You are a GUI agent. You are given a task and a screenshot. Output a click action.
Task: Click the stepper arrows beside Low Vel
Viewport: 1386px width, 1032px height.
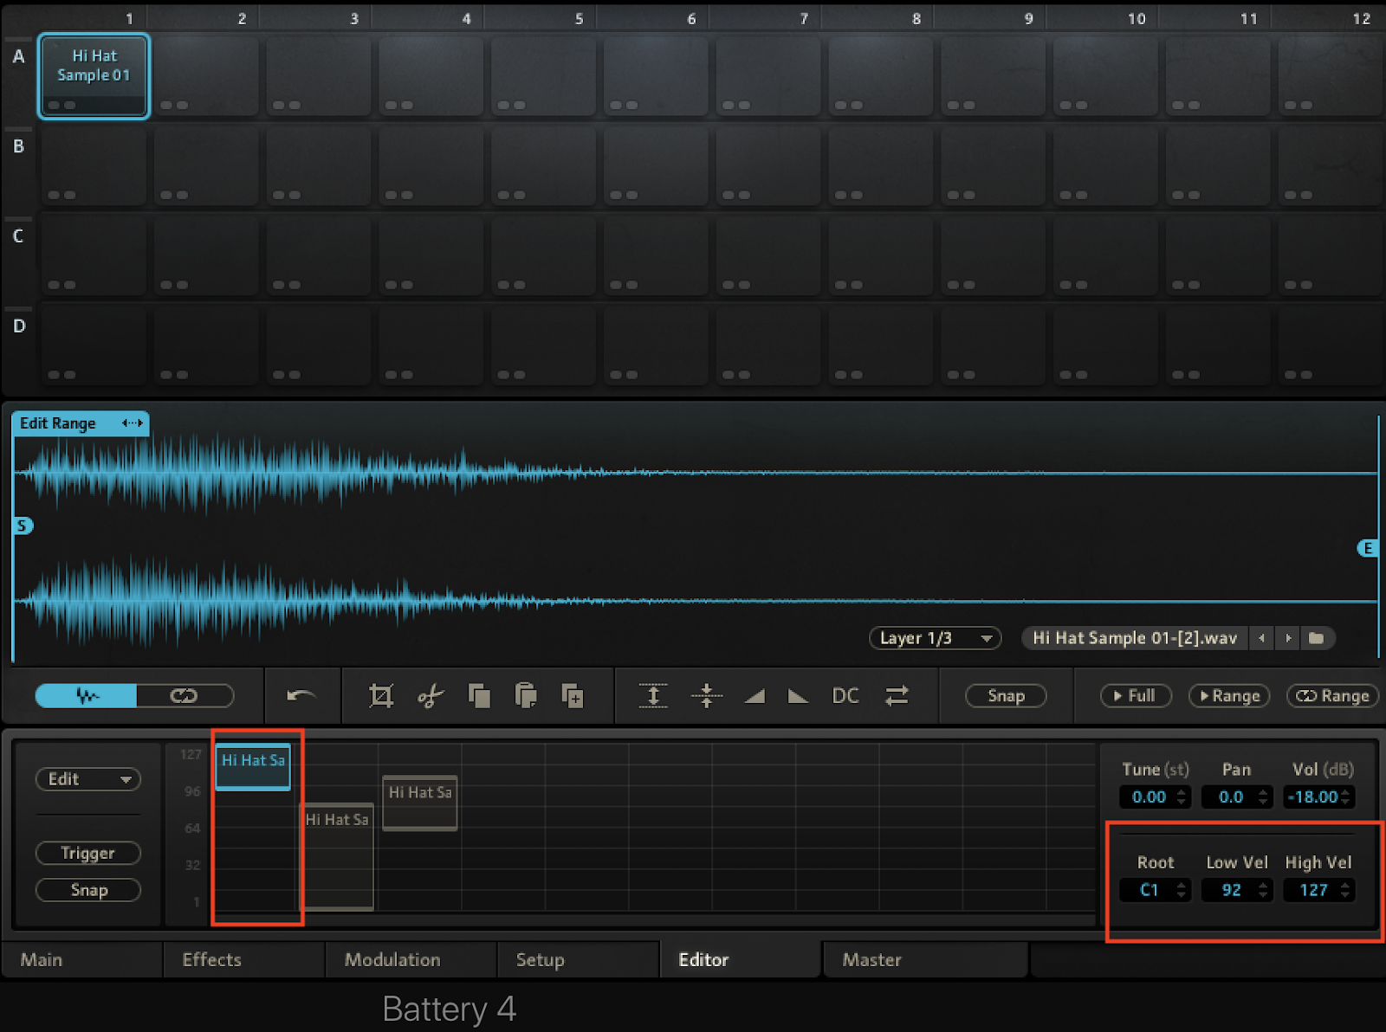click(x=1264, y=890)
